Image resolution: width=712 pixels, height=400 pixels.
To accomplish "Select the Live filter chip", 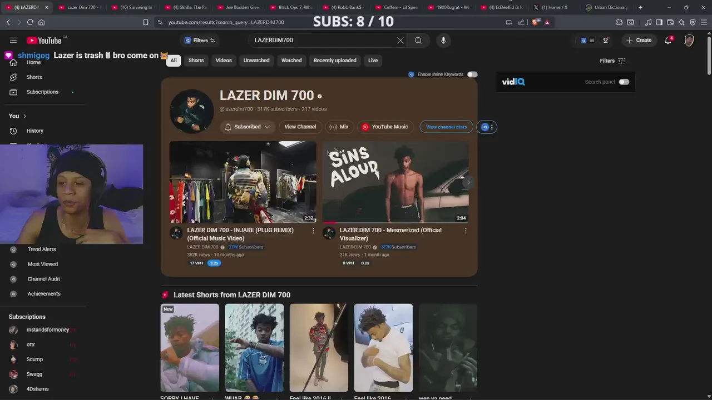I will pyautogui.click(x=373, y=61).
